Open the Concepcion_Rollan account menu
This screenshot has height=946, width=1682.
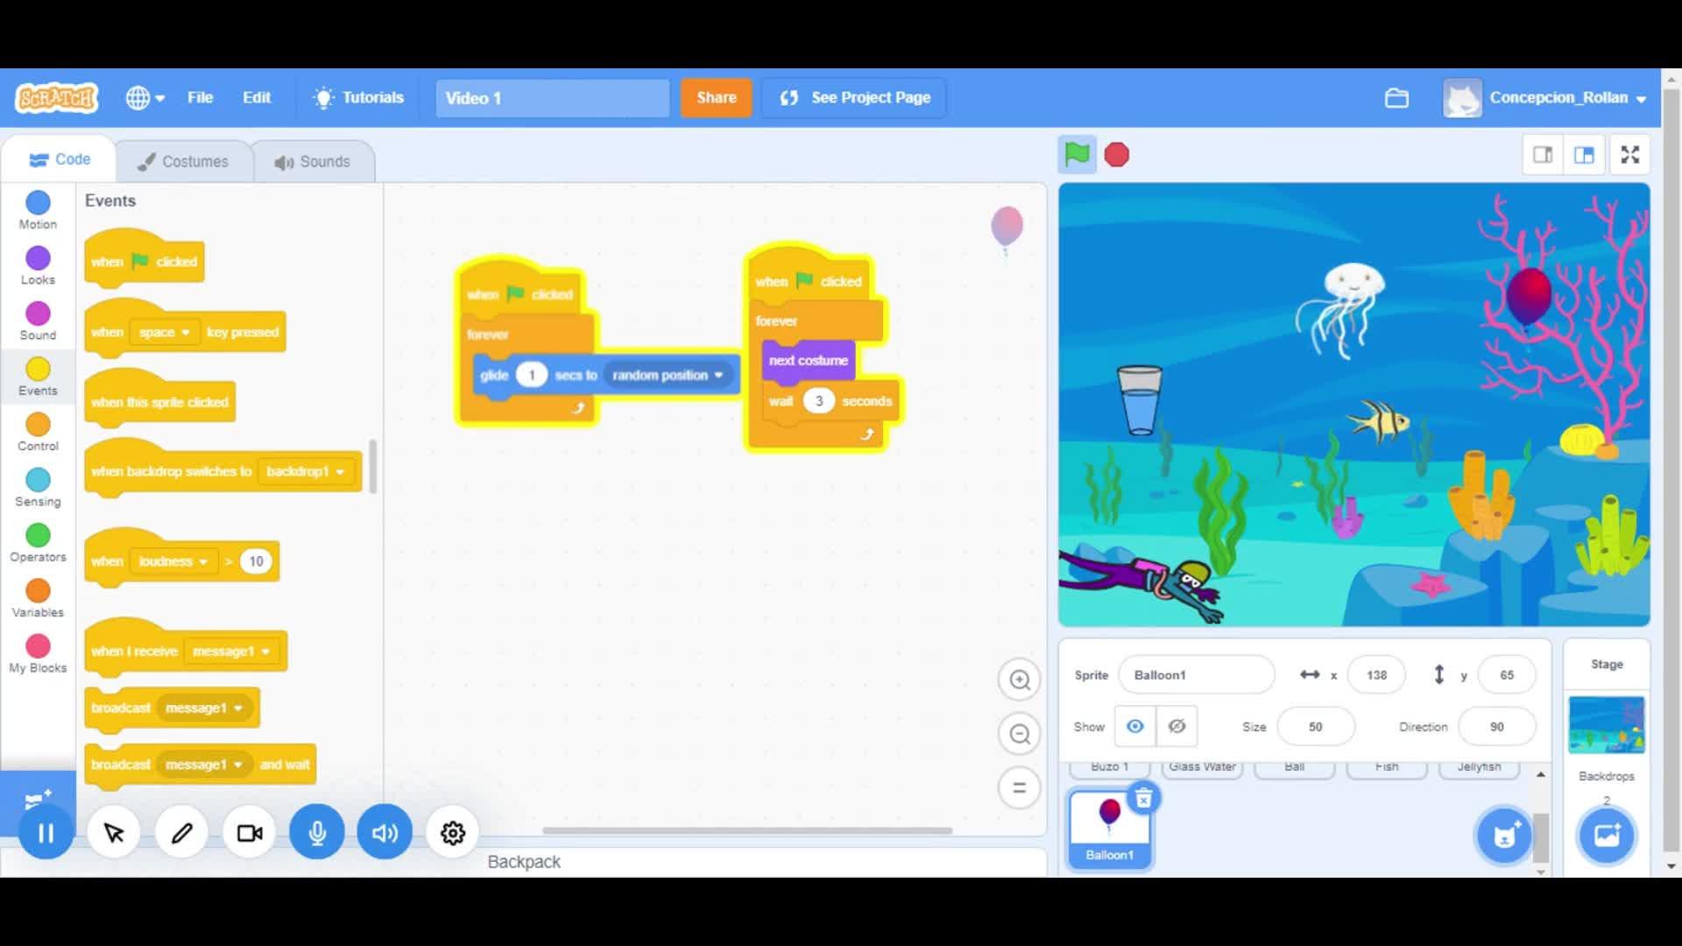(x=1546, y=98)
